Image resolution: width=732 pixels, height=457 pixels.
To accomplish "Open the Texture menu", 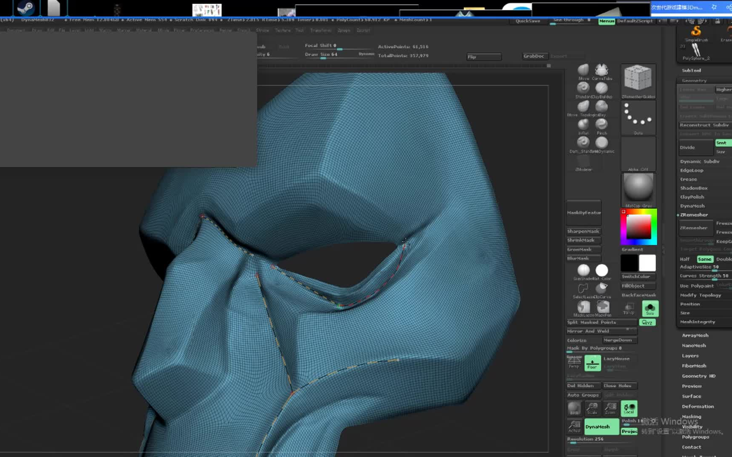I will tap(283, 30).
